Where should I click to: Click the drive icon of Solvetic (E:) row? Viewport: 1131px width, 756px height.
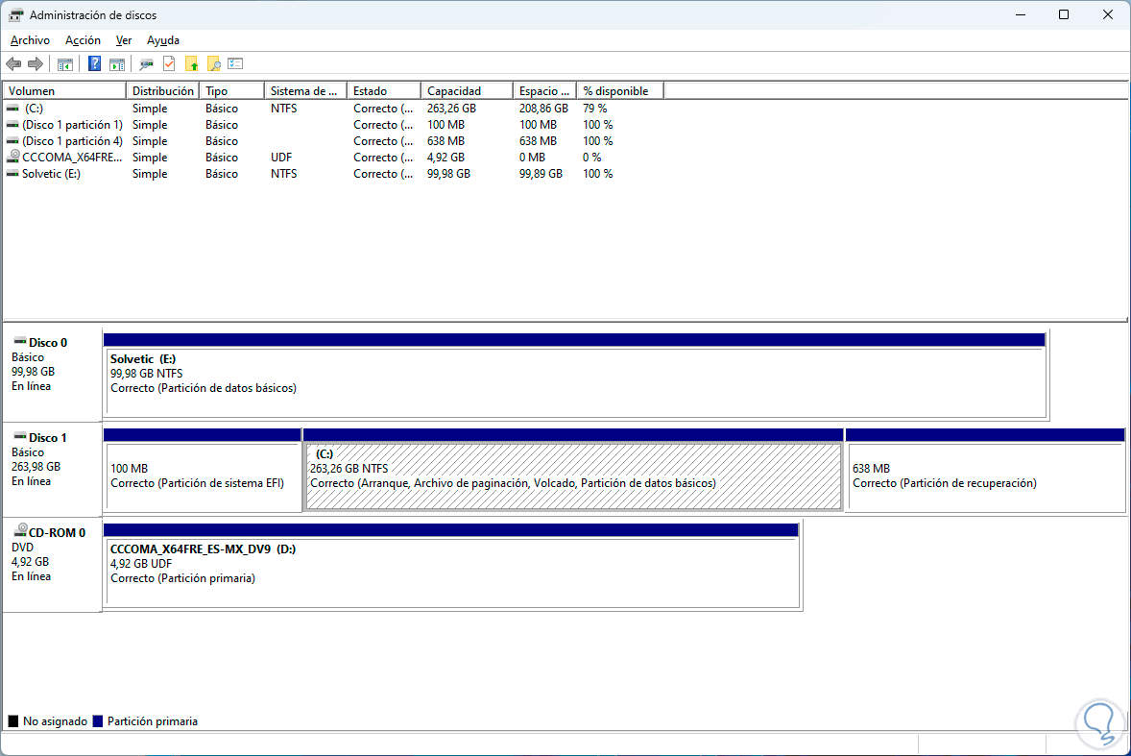point(12,174)
